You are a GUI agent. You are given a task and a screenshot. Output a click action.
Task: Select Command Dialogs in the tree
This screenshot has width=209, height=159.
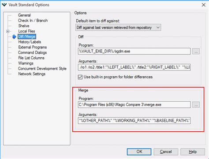(33, 52)
